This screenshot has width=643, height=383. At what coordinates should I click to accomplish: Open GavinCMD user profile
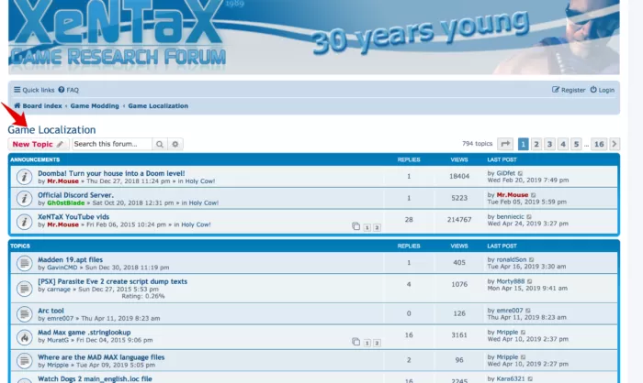click(62, 268)
